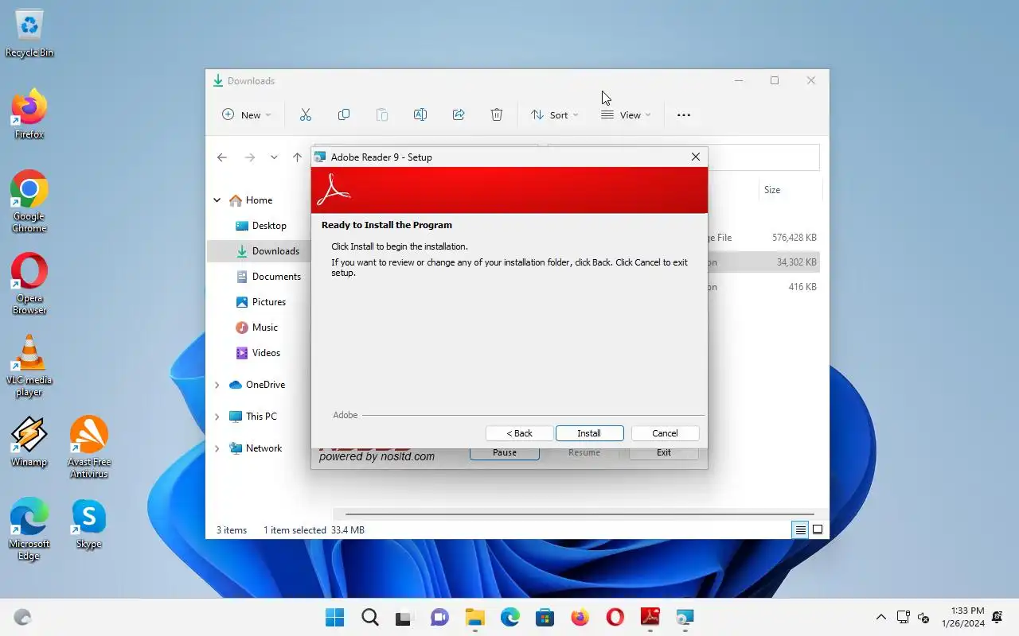Select This PC in the navigation pane
1019x636 pixels.
tap(253, 417)
